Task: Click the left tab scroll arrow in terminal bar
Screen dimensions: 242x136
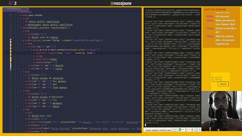Action: coord(173,130)
